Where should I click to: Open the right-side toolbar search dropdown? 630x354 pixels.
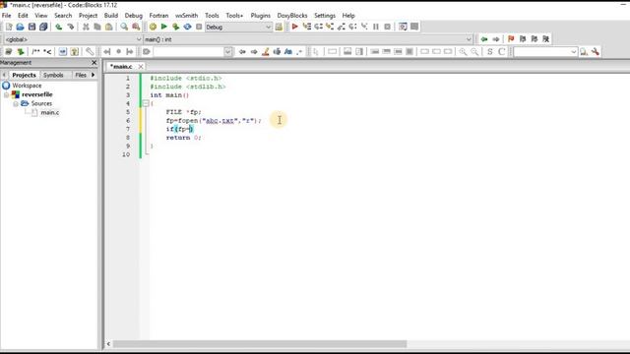pos(573,51)
